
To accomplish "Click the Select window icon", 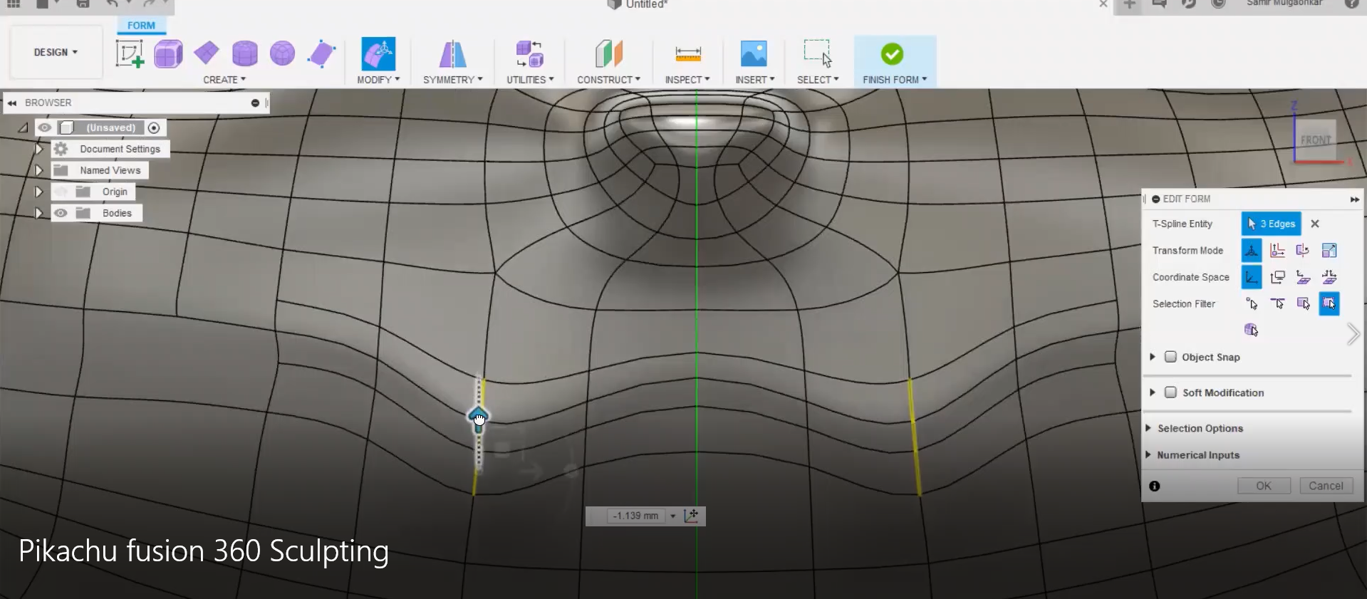I will [818, 53].
